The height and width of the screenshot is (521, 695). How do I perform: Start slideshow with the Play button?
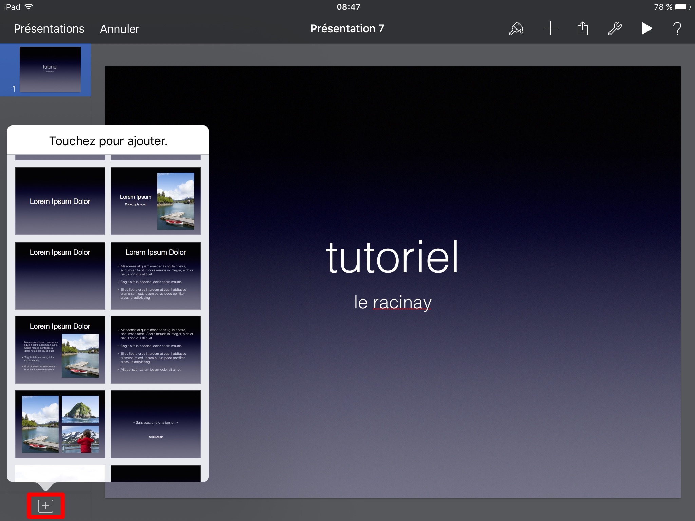coord(647,29)
